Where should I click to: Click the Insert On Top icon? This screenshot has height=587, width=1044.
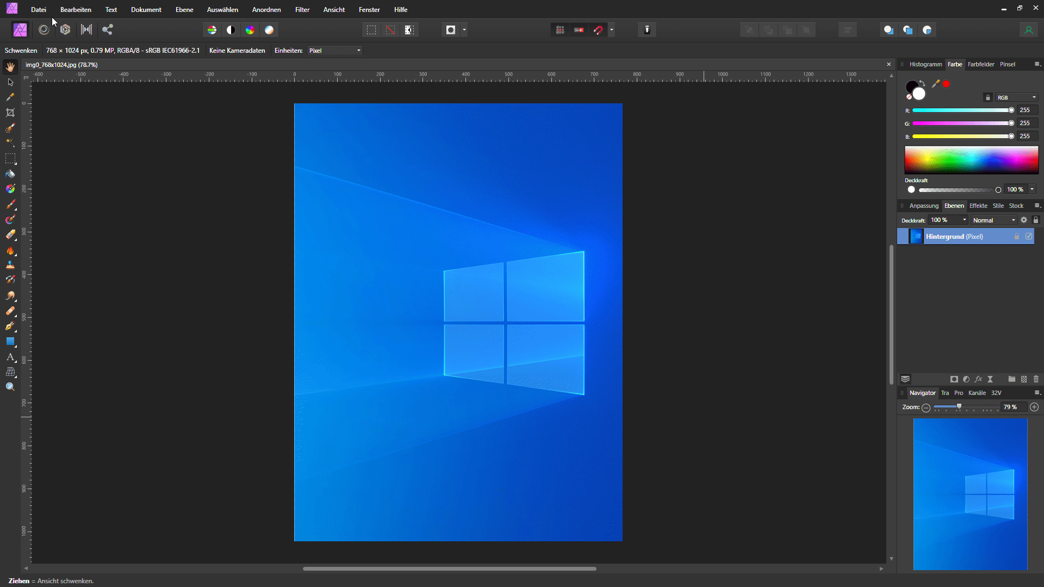tap(908, 30)
